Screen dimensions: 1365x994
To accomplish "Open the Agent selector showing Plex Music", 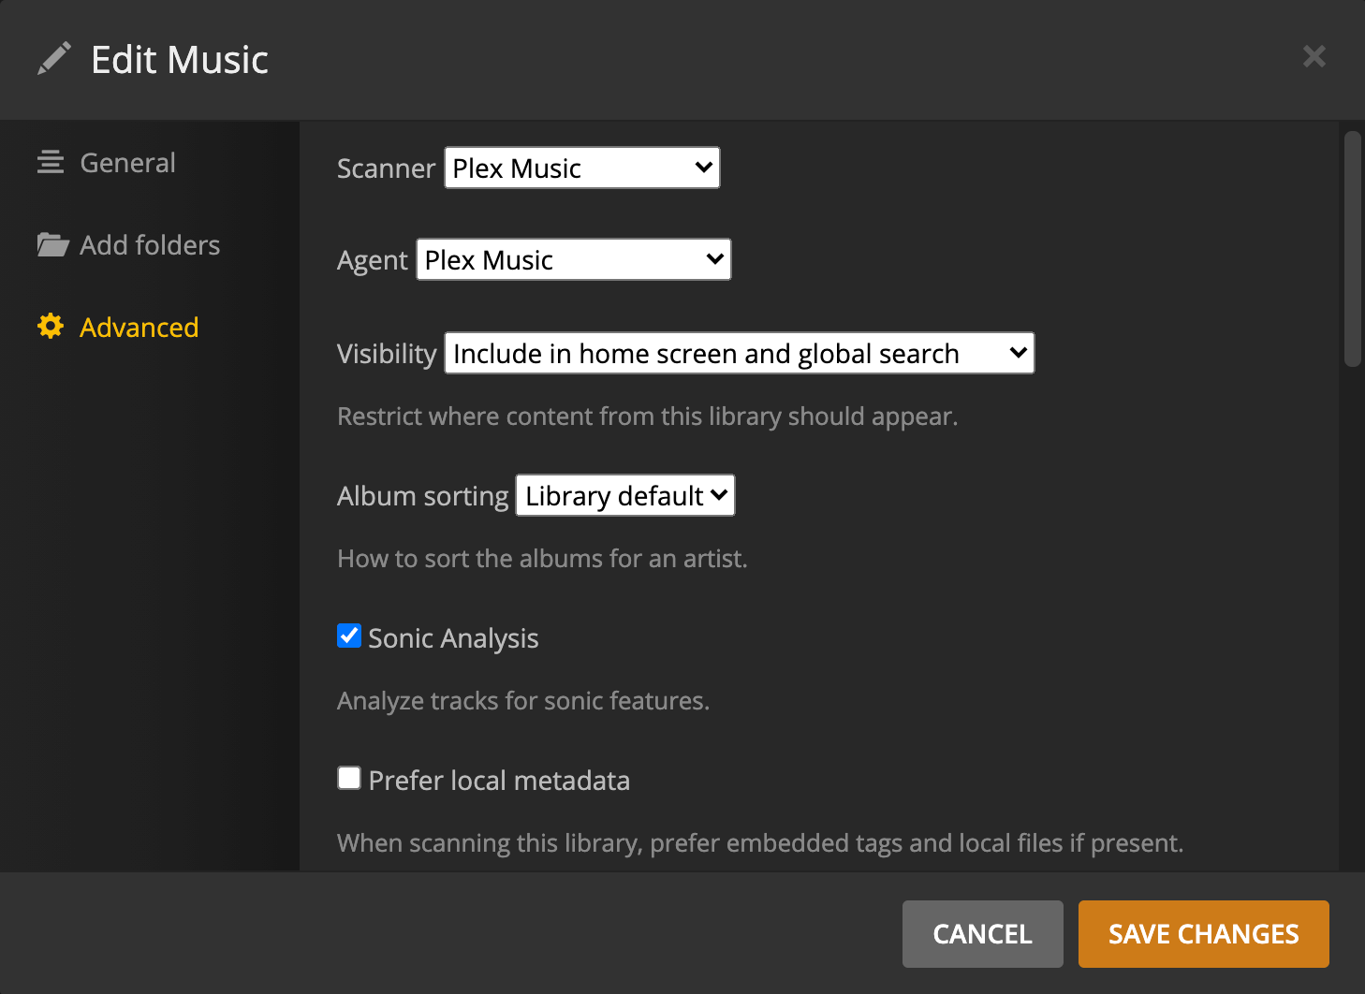I will (573, 259).
